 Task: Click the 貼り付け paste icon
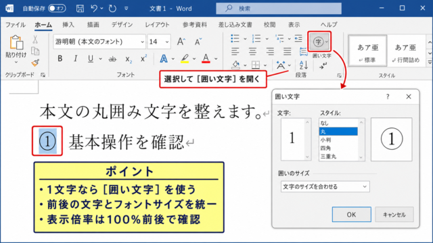point(16,43)
